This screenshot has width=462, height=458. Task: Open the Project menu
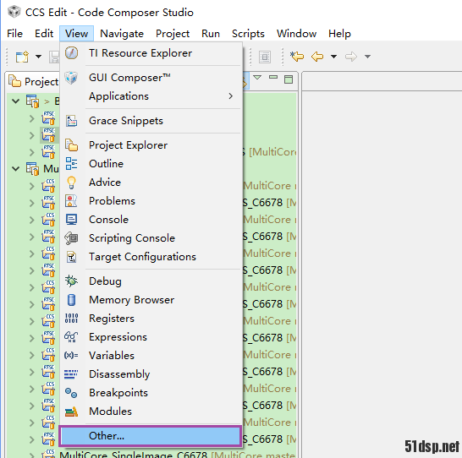click(173, 34)
